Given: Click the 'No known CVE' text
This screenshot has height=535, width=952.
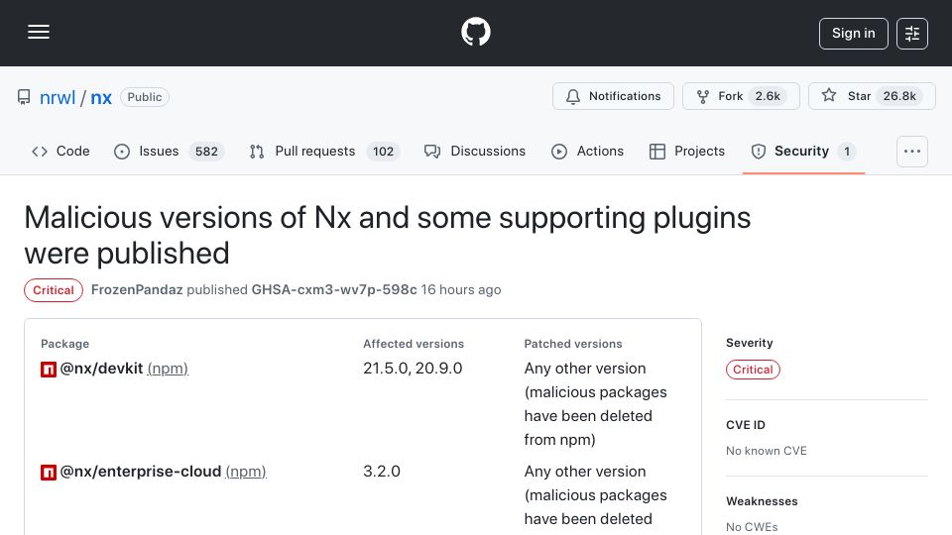Looking at the screenshot, I should (767, 451).
